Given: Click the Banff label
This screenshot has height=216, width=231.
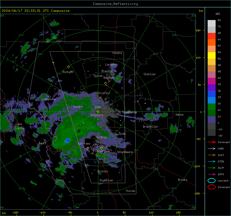Looking at the screenshot, I should (x=42, y=143).
